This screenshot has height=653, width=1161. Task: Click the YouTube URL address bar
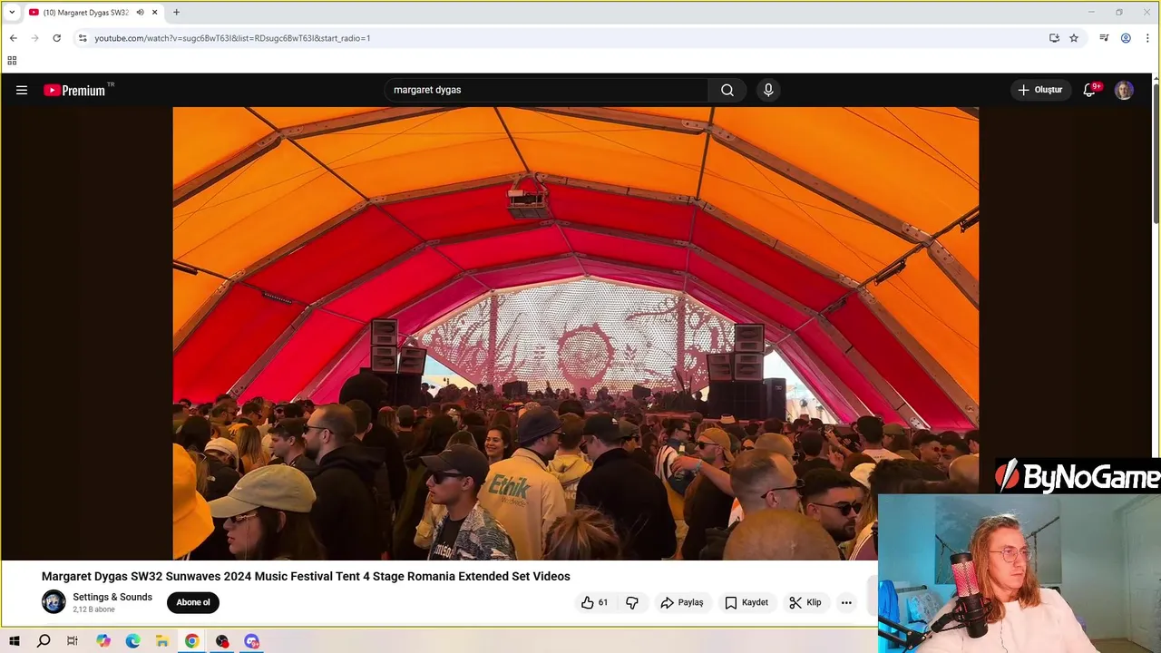click(x=562, y=38)
